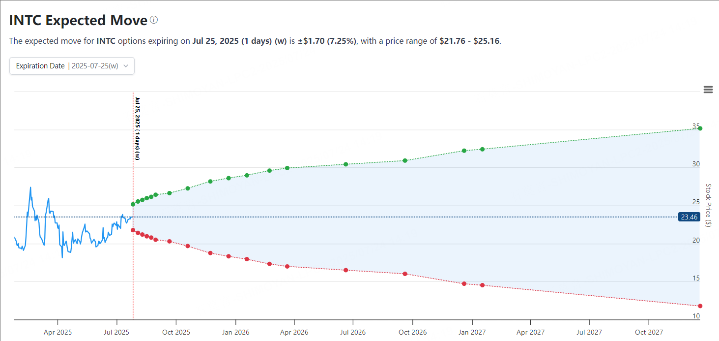Click the "Apr 2025" x-axis label

(x=58, y=332)
